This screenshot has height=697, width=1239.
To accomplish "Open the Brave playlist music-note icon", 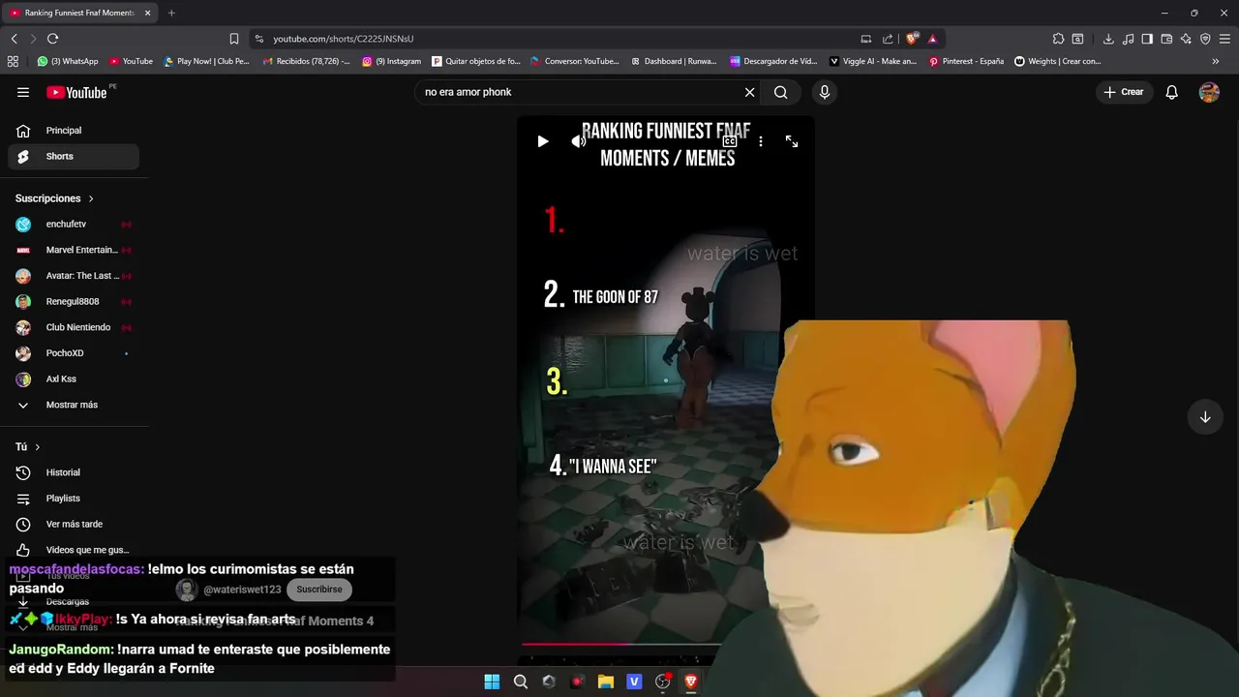I will pos(1128,39).
